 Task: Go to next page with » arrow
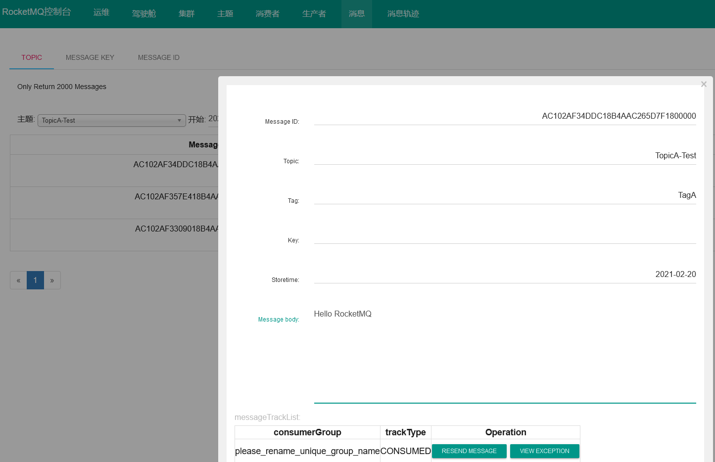(52, 280)
